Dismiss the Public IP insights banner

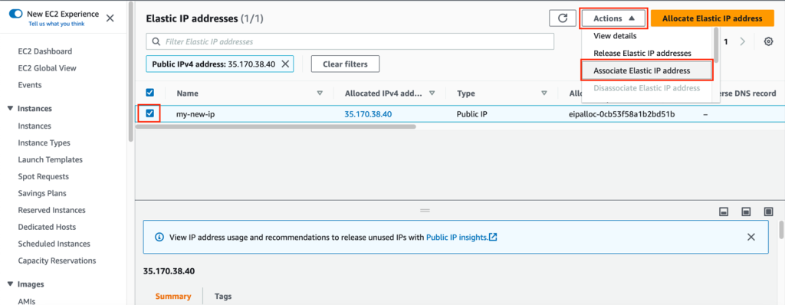point(751,237)
